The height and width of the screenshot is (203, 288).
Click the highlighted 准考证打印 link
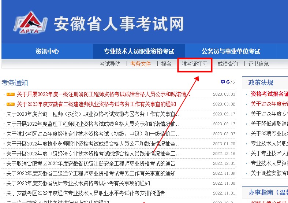[195, 64]
